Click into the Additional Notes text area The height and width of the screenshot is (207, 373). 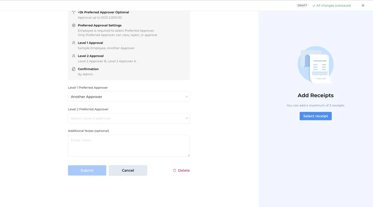coord(129,146)
